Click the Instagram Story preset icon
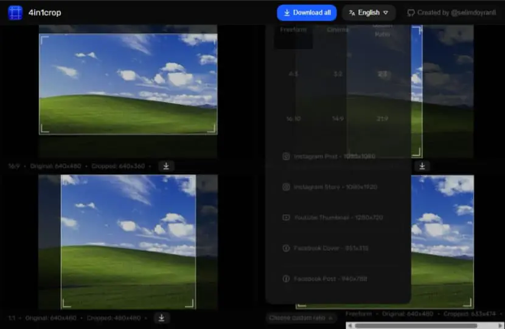Image resolution: width=505 pixels, height=329 pixels. (286, 187)
